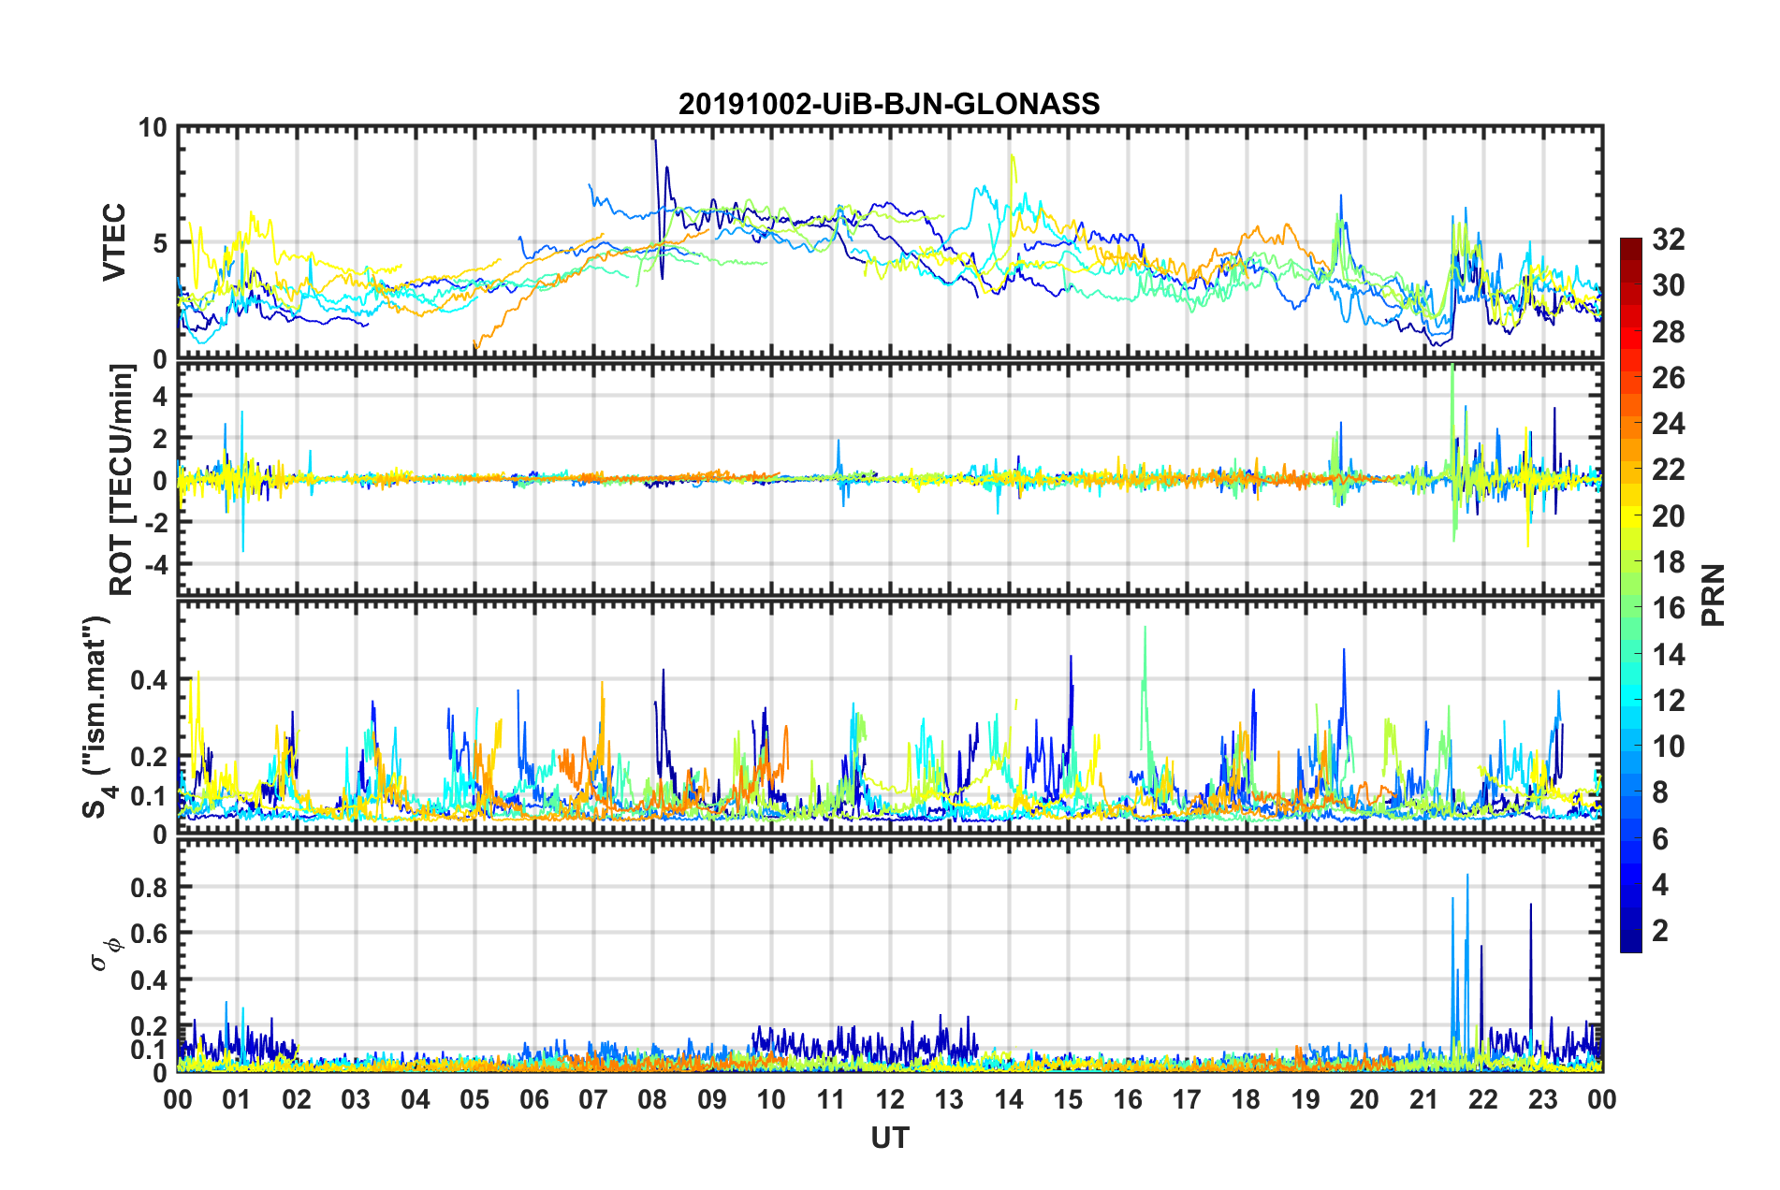
Task: Click inside the sigma-phi plot panel
Action: click(890, 955)
